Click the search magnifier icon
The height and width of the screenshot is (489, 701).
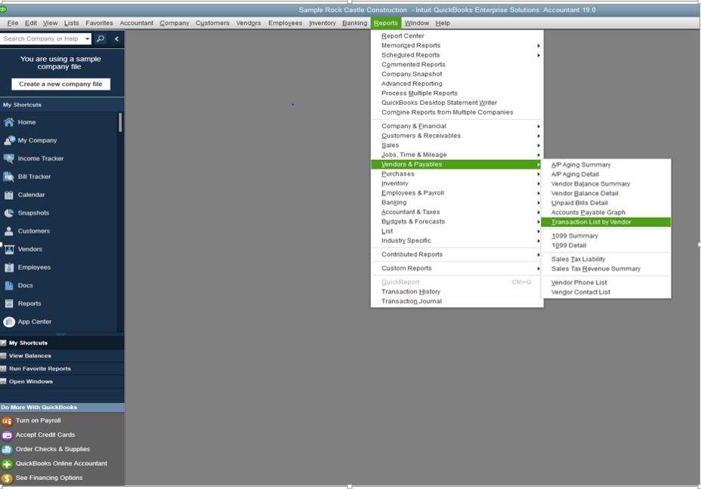pos(100,38)
